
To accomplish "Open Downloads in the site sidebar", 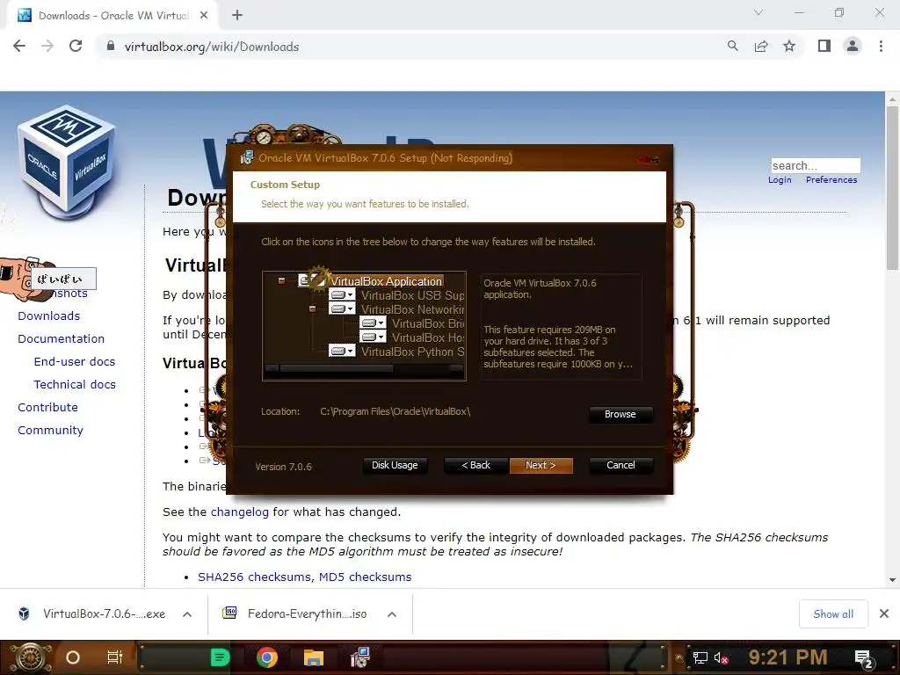I will [x=49, y=316].
